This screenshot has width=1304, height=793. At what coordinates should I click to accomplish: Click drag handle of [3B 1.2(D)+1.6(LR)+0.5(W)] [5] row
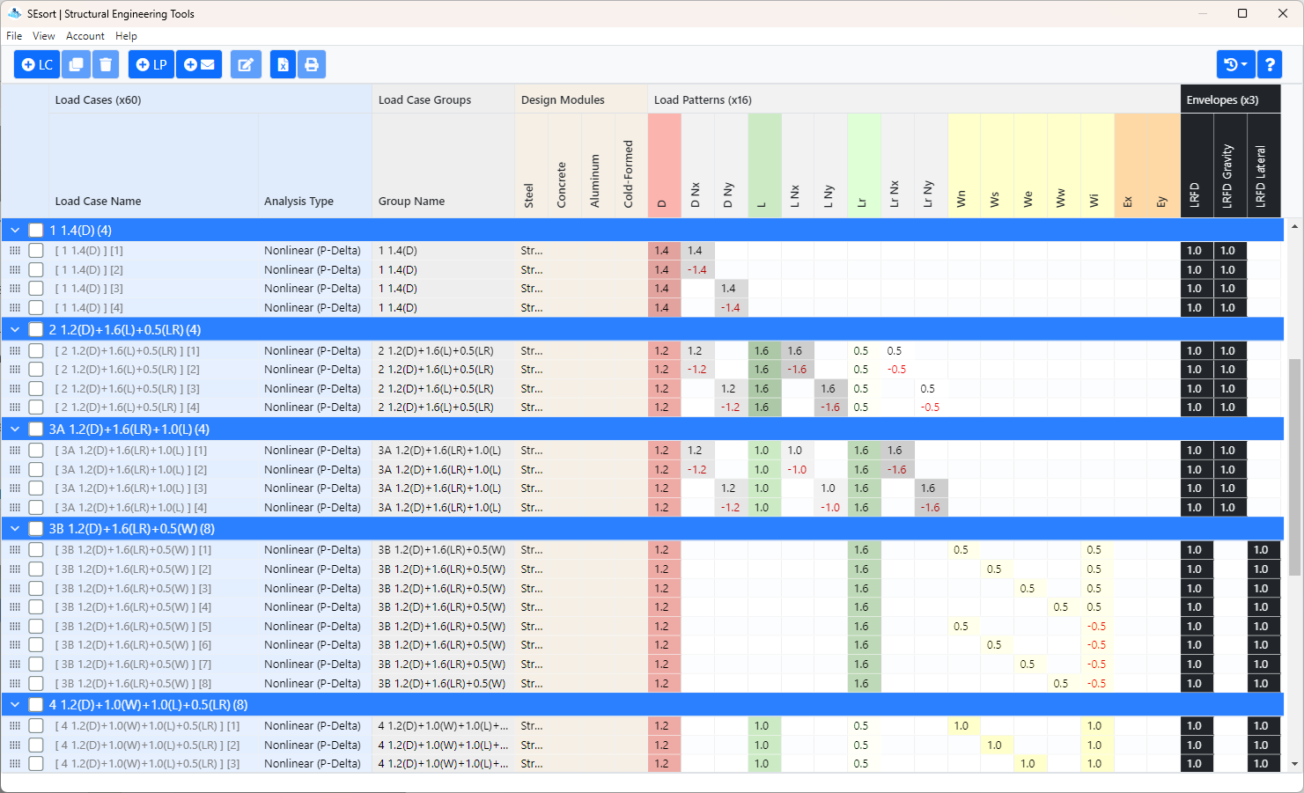(15, 627)
